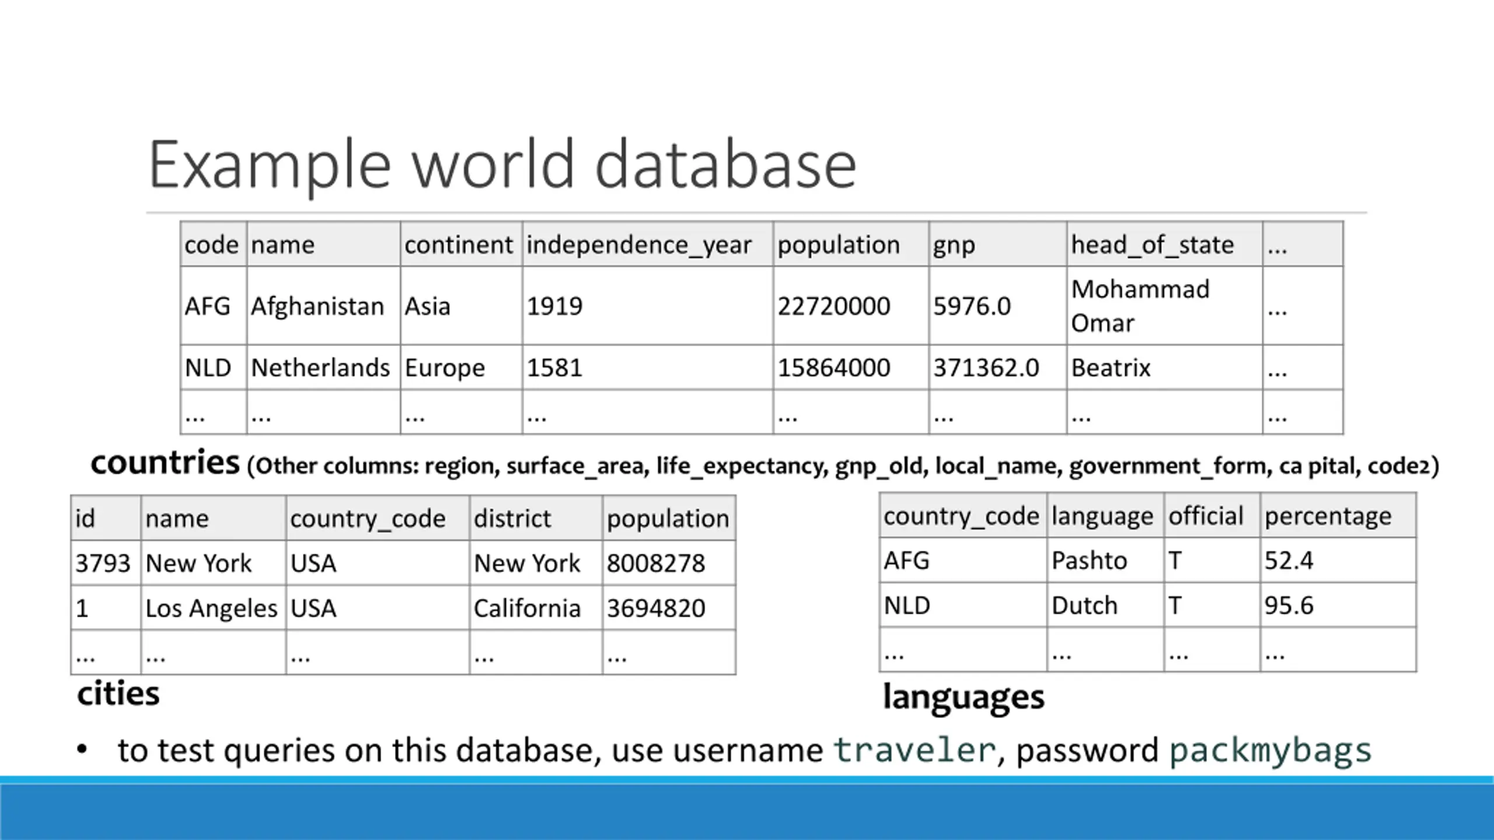Select the 'Afghanistan' name cell

tap(323, 306)
